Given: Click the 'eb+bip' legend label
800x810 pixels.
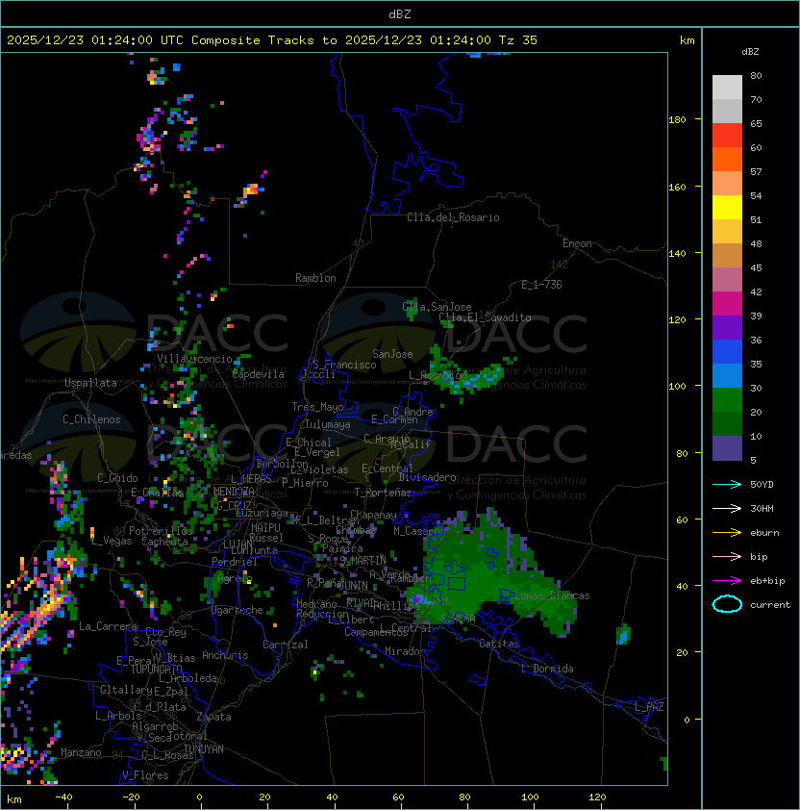Looking at the screenshot, I should 767,581.
